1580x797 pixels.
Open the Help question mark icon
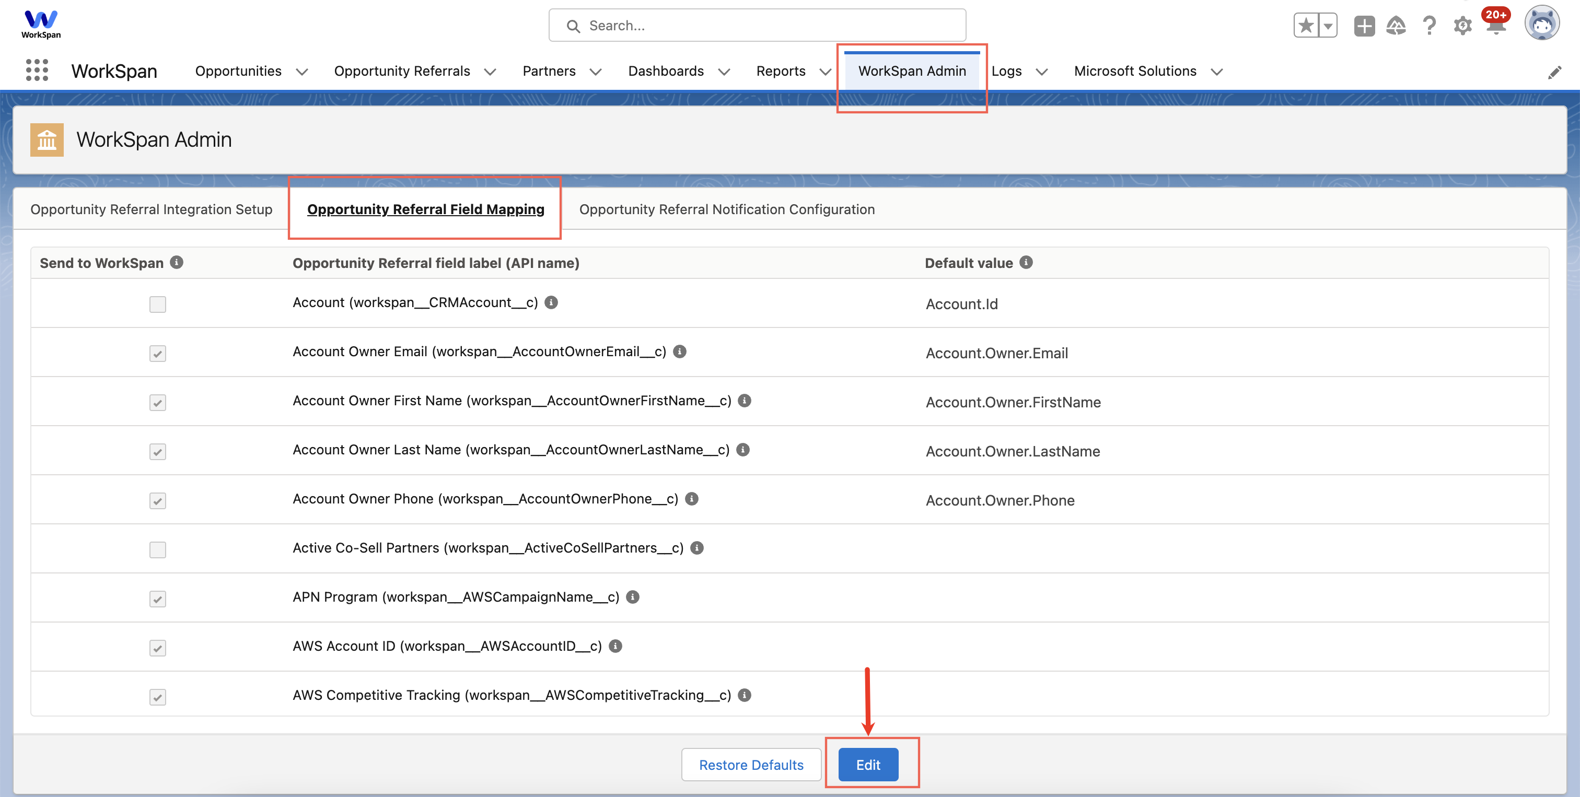(1429, 26)
